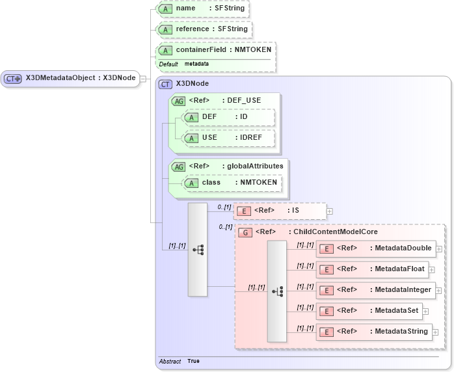454x372 pixels.
Task: Click the E icon of MetadataString
Action: click(x=327, y=332)
